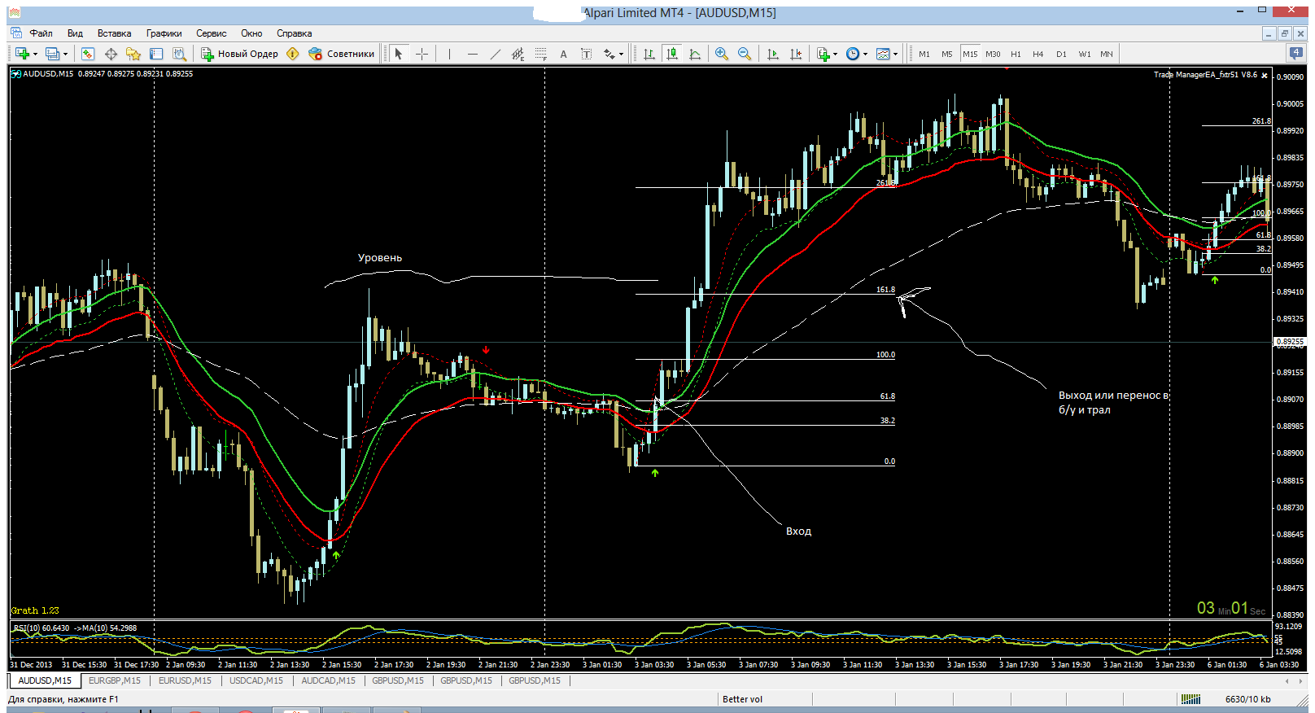The image size is (1315, 713).
Task: Select the cursor arrow tool
Action: 399,54
